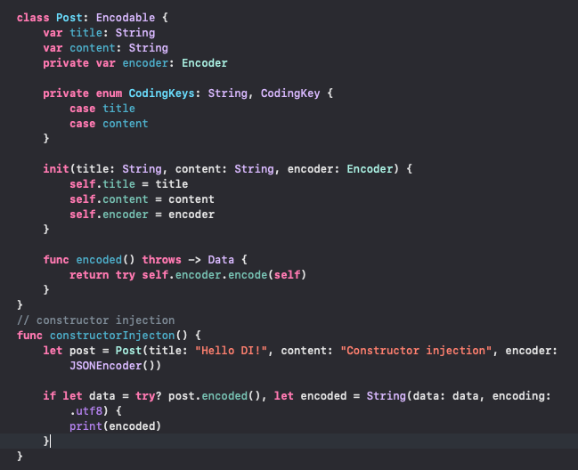The height and width of the screenshot is (470, 578).
Task: Click '.utf8' encoding value
Action: tap(85, 410)
